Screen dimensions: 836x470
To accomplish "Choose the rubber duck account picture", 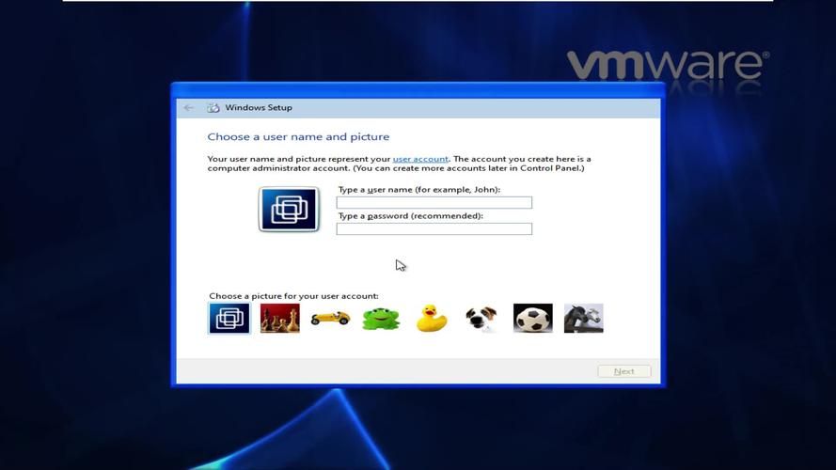I will tap(432, 319).
